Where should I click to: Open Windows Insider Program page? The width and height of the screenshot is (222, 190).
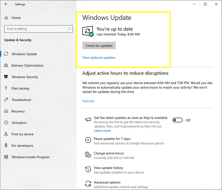[x=31, y=157]
